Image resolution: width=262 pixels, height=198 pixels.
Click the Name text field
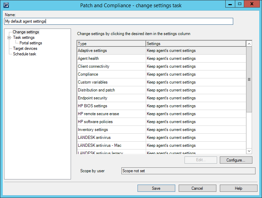coord(118,21)
